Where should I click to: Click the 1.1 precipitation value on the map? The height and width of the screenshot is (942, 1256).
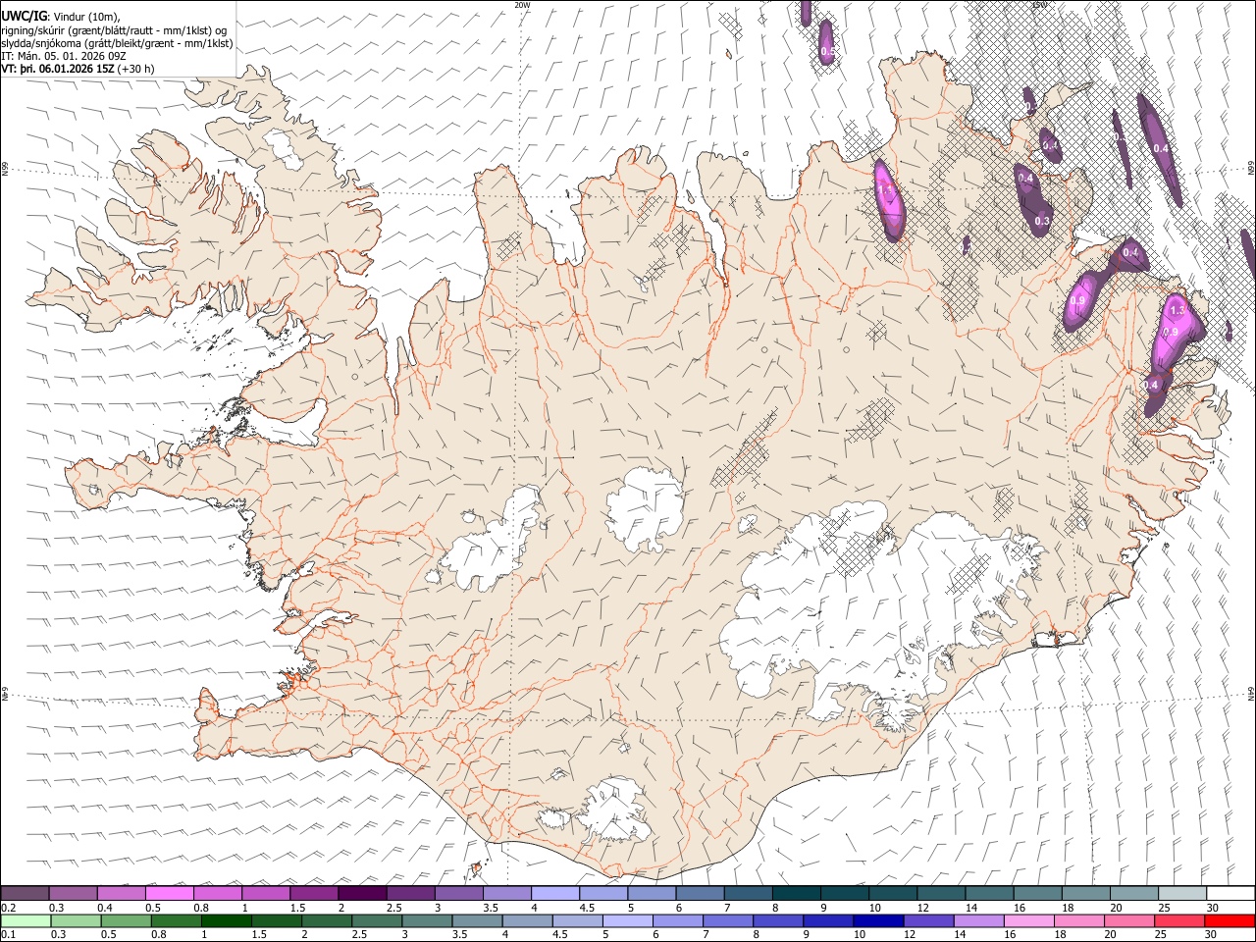click(x=885, y=190)
